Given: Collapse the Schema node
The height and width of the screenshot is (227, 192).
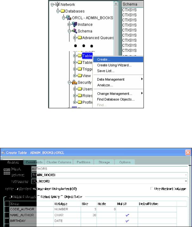Looking at the screenshot, I should pyautogui.click(x=69, y=31).
